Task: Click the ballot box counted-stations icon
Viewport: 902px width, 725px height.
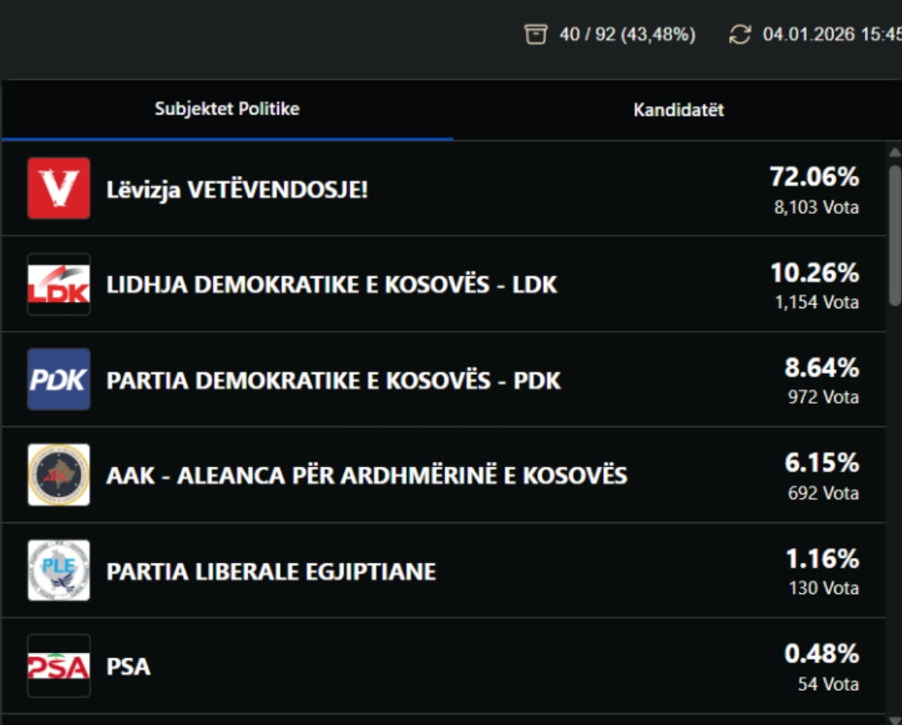Action: coord(535,34)
